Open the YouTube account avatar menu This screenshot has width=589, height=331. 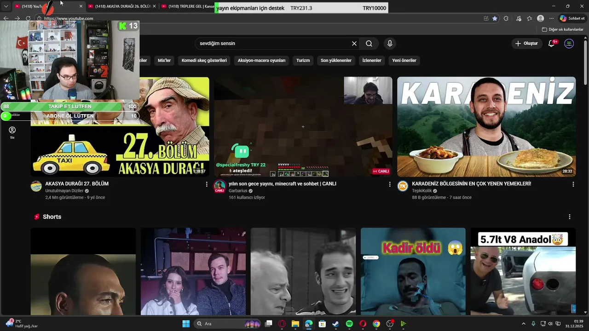[569, 44]
